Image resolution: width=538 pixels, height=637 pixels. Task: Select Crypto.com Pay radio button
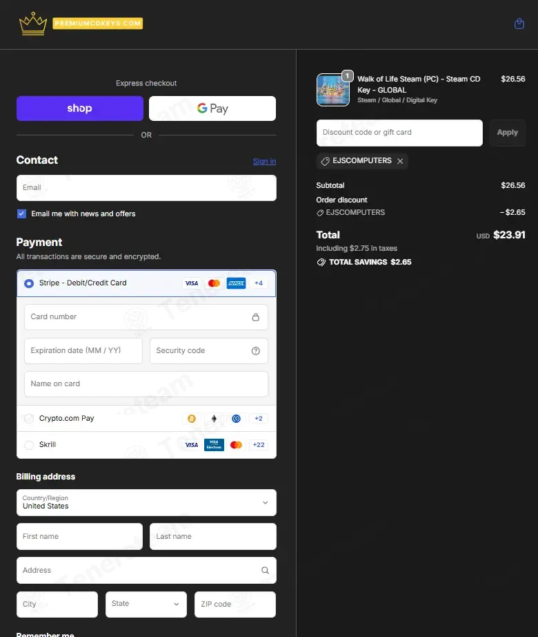tap(29, 419)
